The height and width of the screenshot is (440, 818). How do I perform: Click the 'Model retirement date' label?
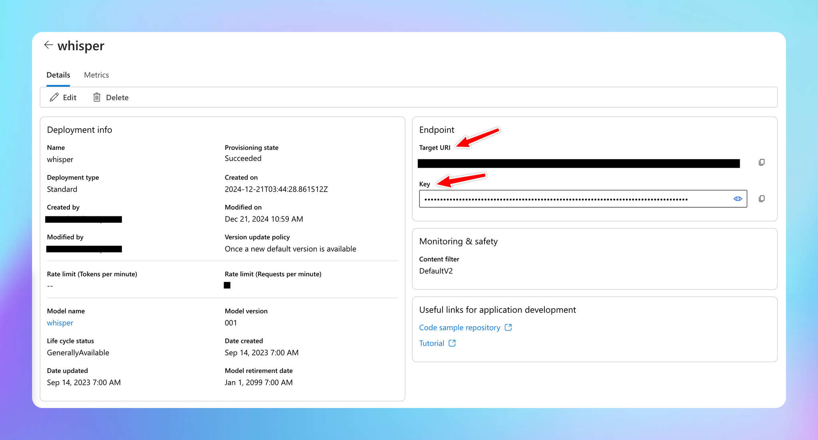click(x=259, y=371)
